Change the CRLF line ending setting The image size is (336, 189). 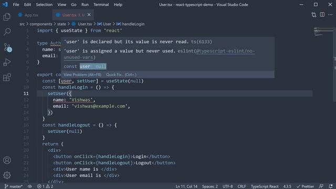pos(241,186)
